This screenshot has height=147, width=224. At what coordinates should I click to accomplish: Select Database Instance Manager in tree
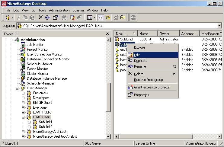47,78
